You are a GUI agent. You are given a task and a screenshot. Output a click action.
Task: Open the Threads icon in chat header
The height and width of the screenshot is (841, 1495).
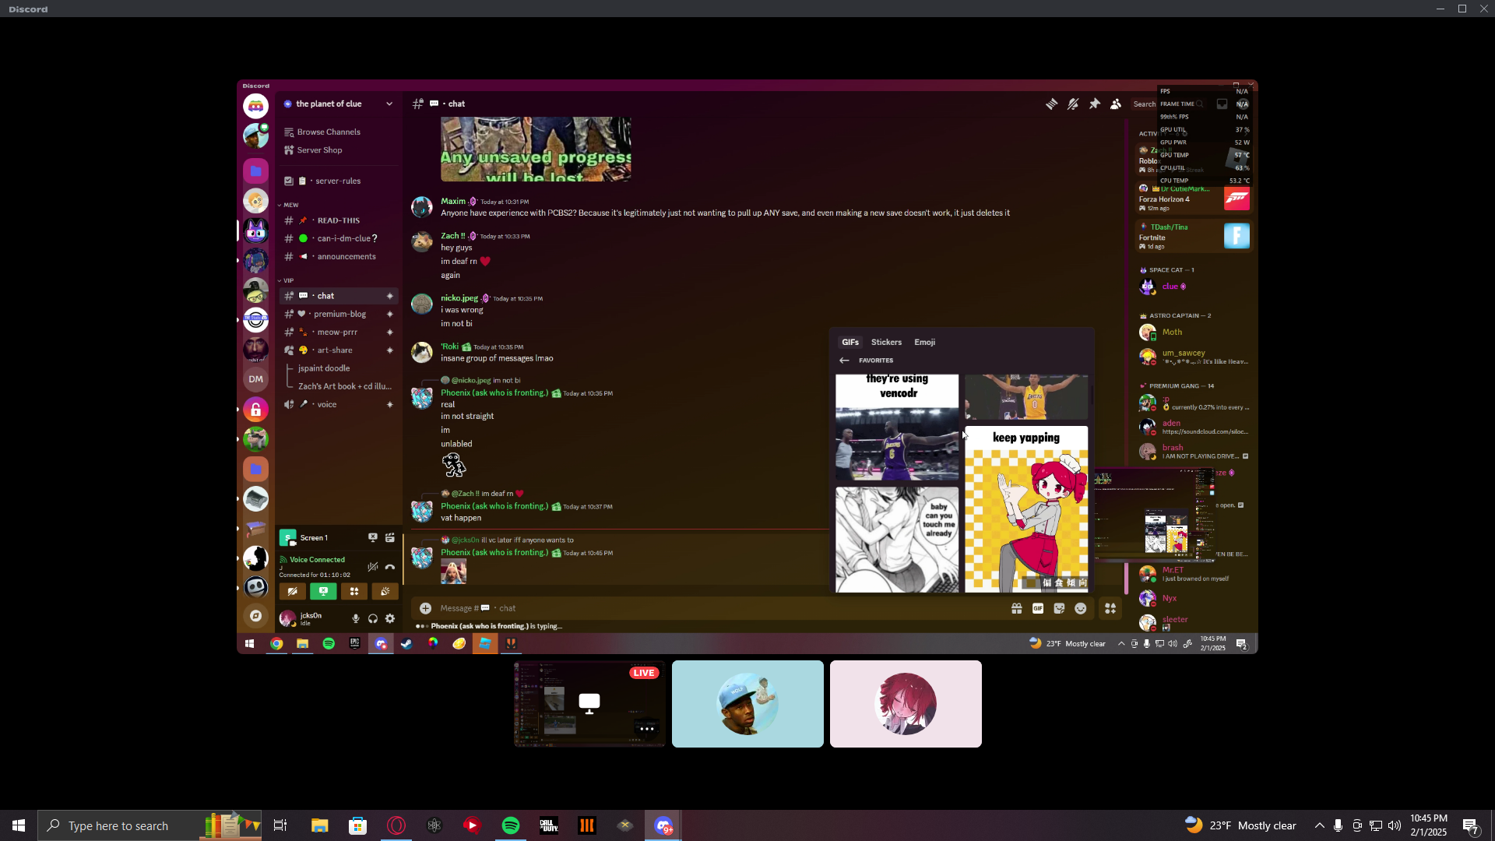click(1051, 104)
